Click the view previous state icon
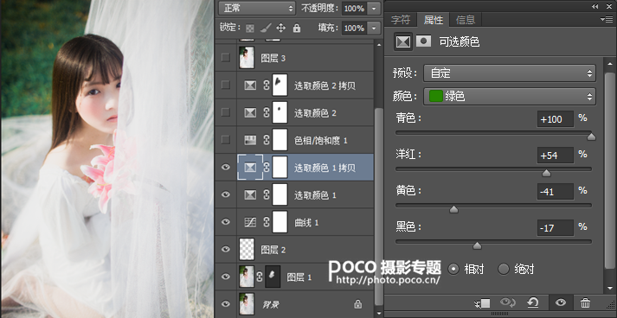 pos(508,302)
